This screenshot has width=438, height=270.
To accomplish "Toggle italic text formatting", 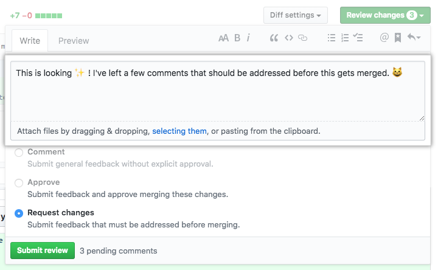I will [x=248, y=38].
